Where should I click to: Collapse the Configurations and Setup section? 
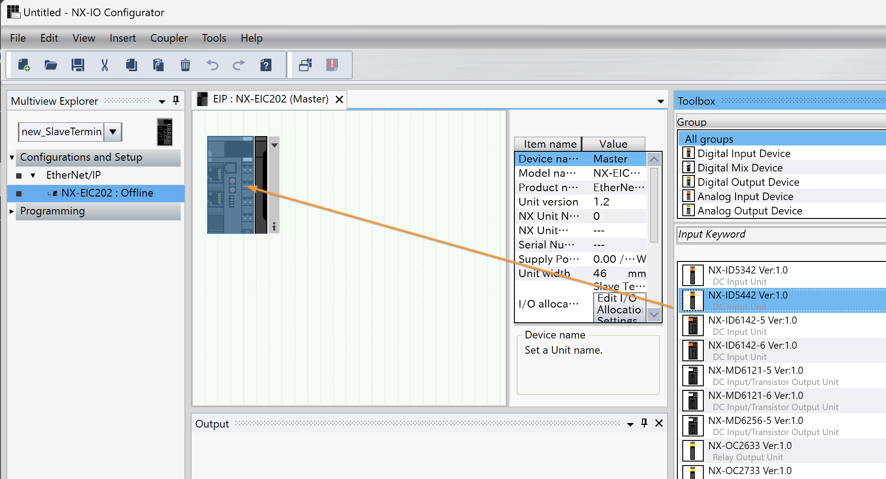[12, 158]
